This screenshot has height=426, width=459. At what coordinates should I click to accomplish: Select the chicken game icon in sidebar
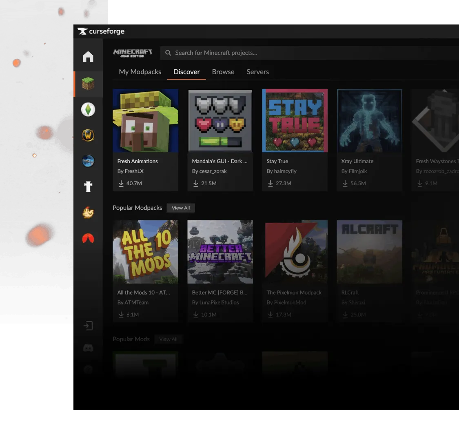tap(88, 212)
